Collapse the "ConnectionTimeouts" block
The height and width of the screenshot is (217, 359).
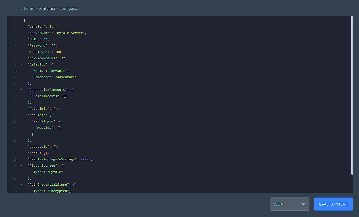20,90
